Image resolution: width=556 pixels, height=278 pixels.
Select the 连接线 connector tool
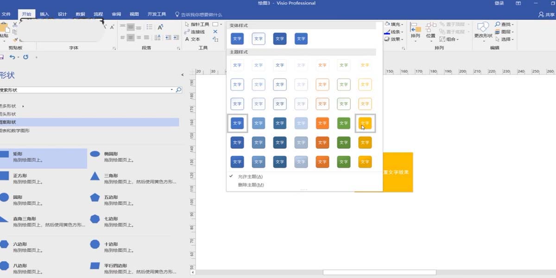click(198, 32)
